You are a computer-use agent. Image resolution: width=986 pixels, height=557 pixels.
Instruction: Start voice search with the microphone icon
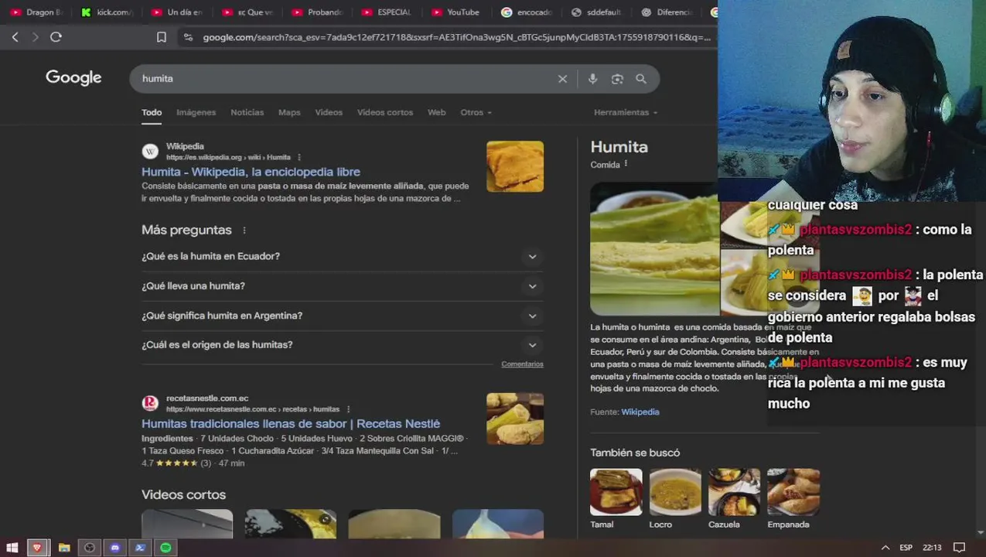[x=592, y=79]
